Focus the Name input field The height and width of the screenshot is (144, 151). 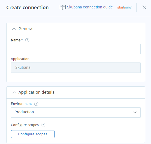point(76,49)
